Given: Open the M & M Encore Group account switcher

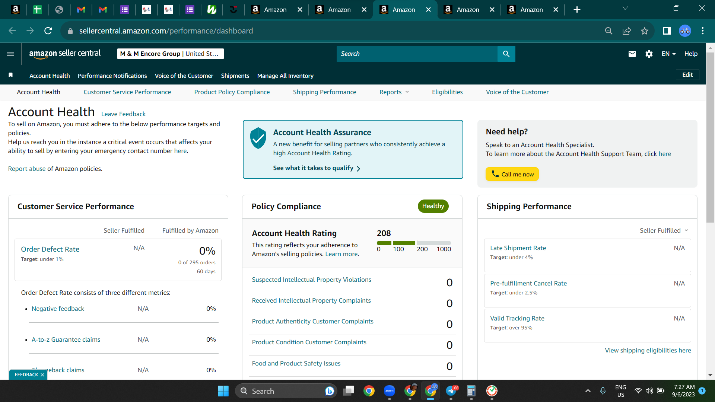Looking at the screenshot, I should click(171, 54).
